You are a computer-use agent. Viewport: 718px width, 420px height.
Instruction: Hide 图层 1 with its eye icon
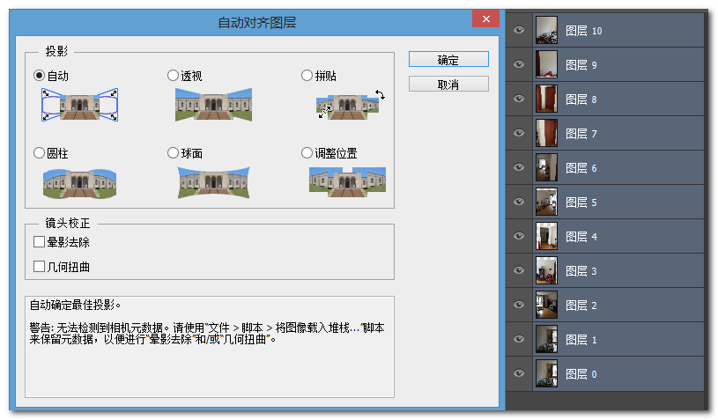[x=519, y=339]
